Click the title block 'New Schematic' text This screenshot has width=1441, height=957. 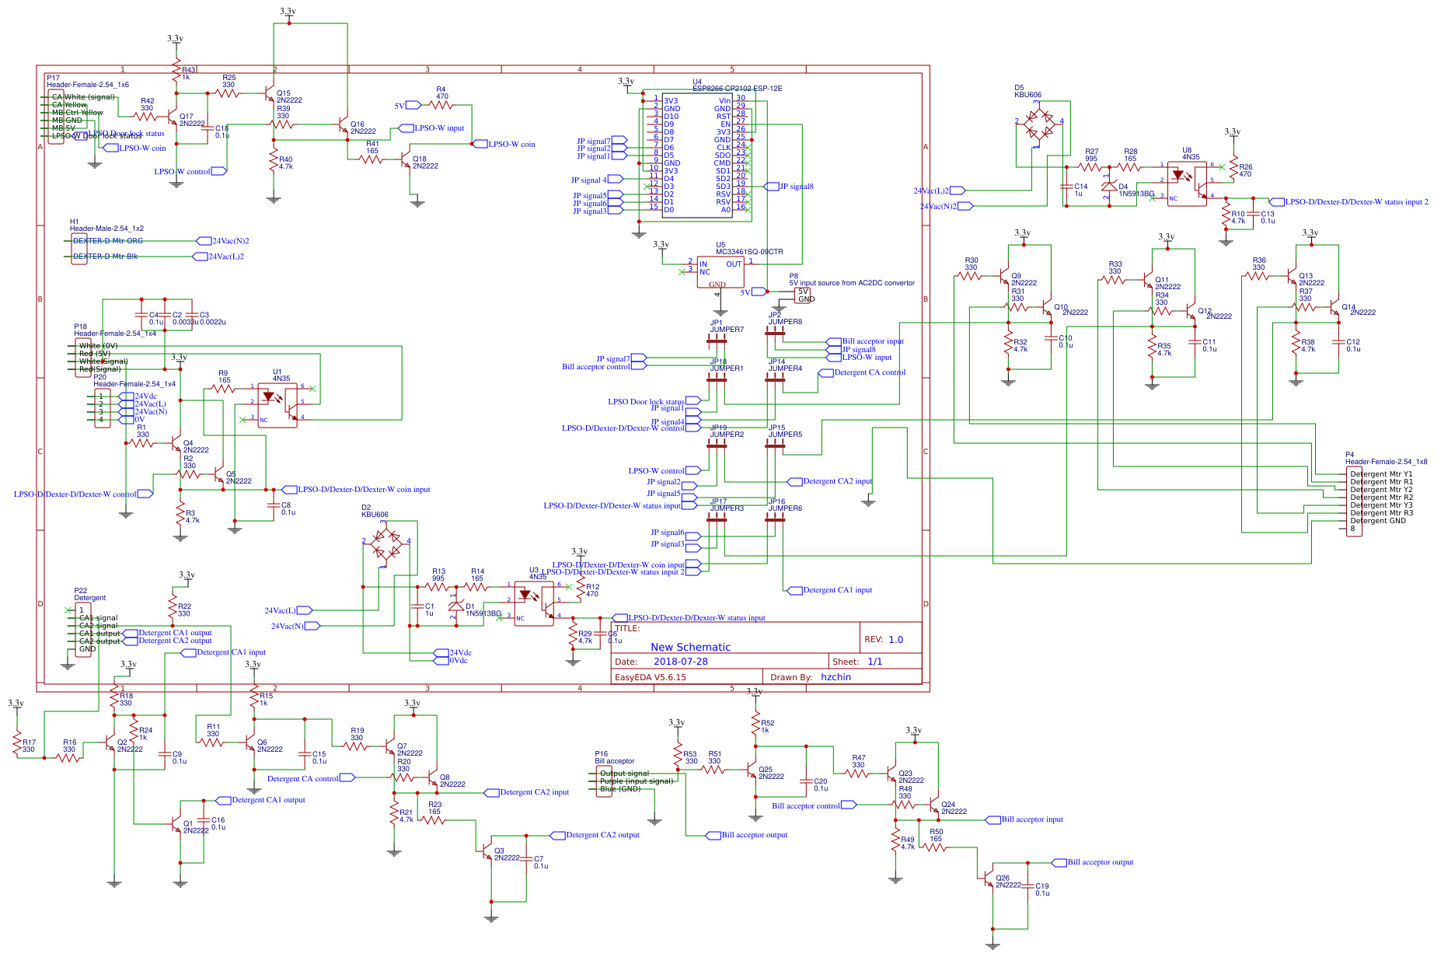click(x=690, y=647)
